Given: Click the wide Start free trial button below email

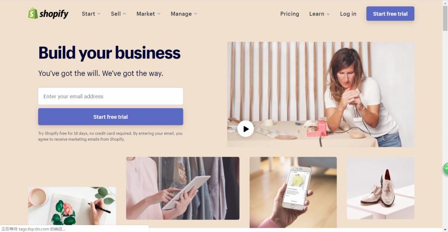Looking at the screenshot, I should point(111,117).
